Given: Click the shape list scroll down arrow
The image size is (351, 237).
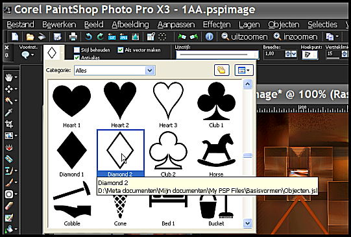Looking at the screenshot, I should click(247, 223).
